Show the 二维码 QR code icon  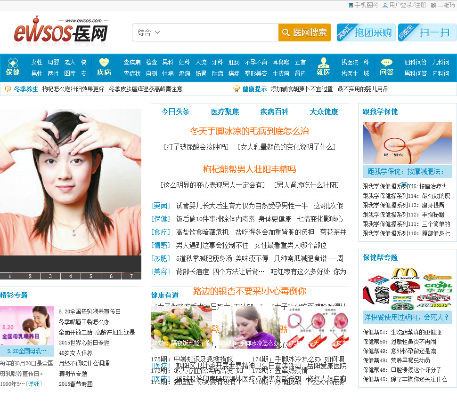(x=433, y=5)
